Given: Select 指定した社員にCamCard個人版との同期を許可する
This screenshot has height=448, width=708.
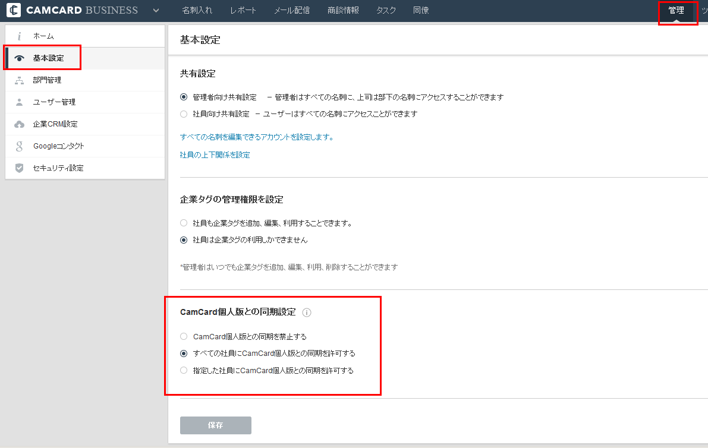Looking at the screenshot, I should [x=184, y=370].
